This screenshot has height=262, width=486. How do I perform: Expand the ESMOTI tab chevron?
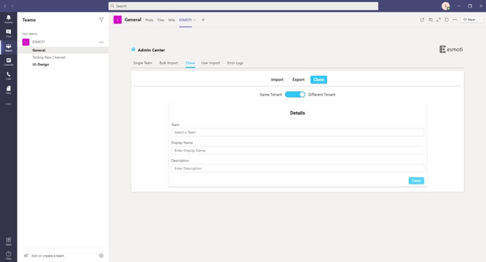click(x=194, y=20)
